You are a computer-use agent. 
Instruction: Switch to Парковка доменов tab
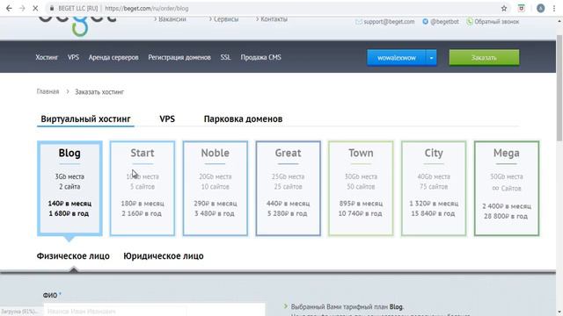pyautogui.click(x=243, y=119)
